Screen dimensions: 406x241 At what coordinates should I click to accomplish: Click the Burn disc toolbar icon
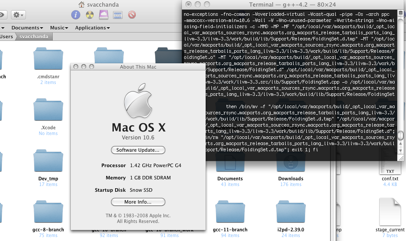click(x=90, y=15)
